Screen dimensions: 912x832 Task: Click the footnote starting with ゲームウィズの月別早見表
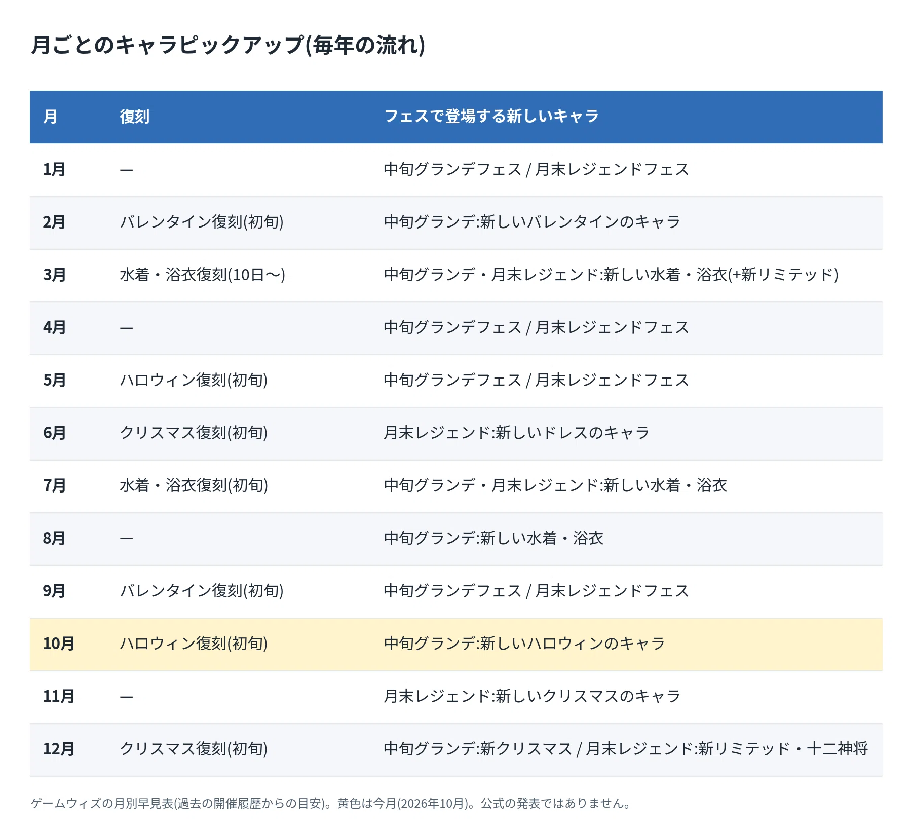(331, 803)
